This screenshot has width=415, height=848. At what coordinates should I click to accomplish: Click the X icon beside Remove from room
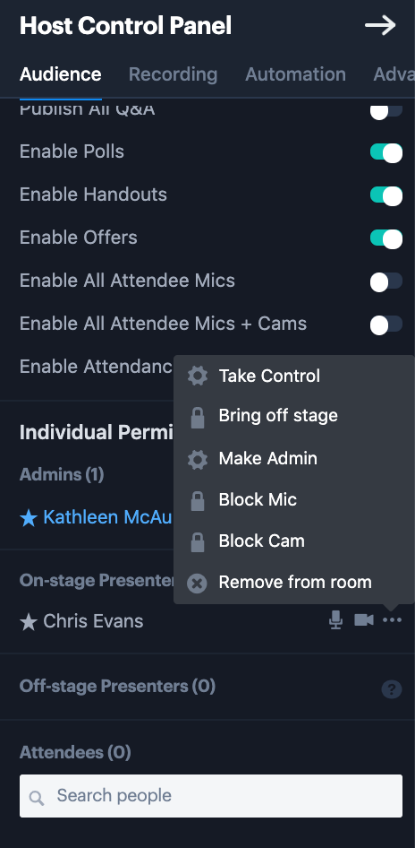click(197, 583)
